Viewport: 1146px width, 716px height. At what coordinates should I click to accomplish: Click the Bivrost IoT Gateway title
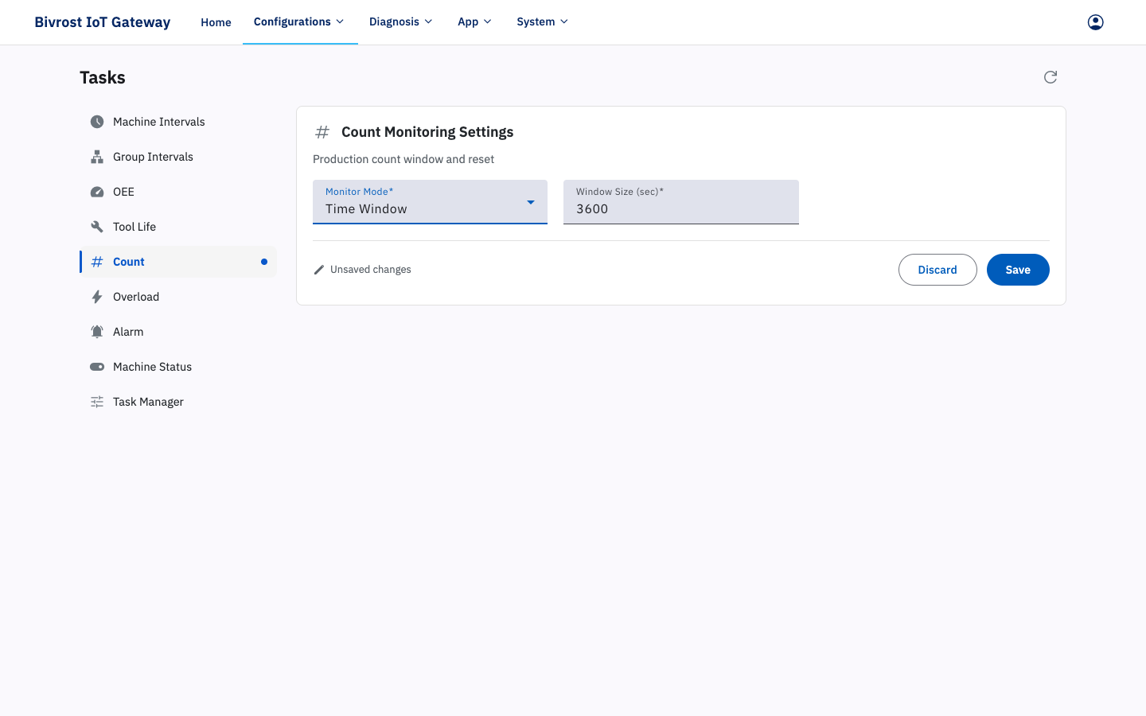(x=103, y=22)
